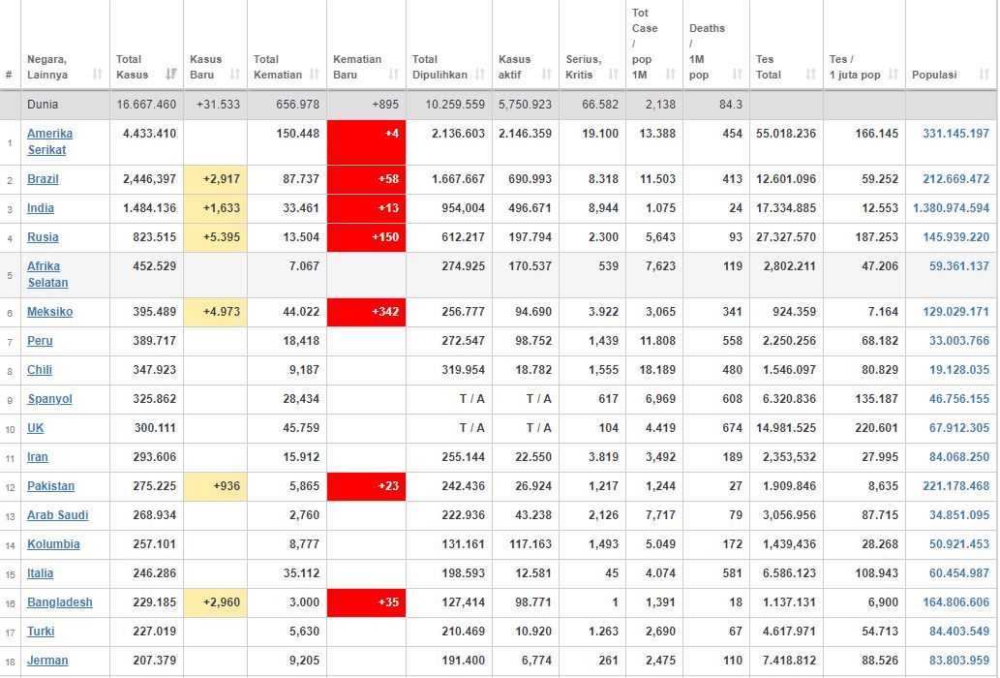Click population link 164.806.606
The image size is (1000, 678).
(956, 602)
